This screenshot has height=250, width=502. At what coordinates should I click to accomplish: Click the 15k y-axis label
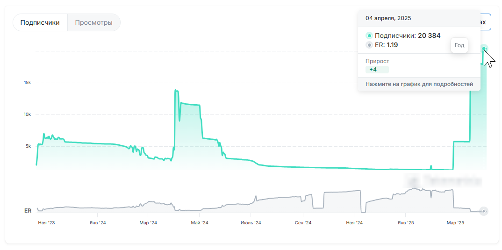(27, 83)
